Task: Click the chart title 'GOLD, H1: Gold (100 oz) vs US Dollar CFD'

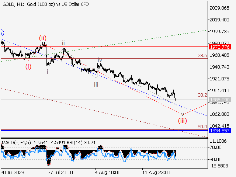Action: 46,4
